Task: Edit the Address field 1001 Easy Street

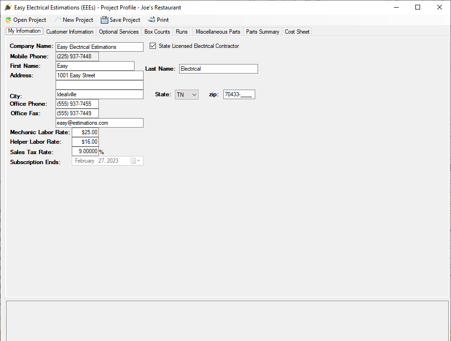Action: pos(99,75)
